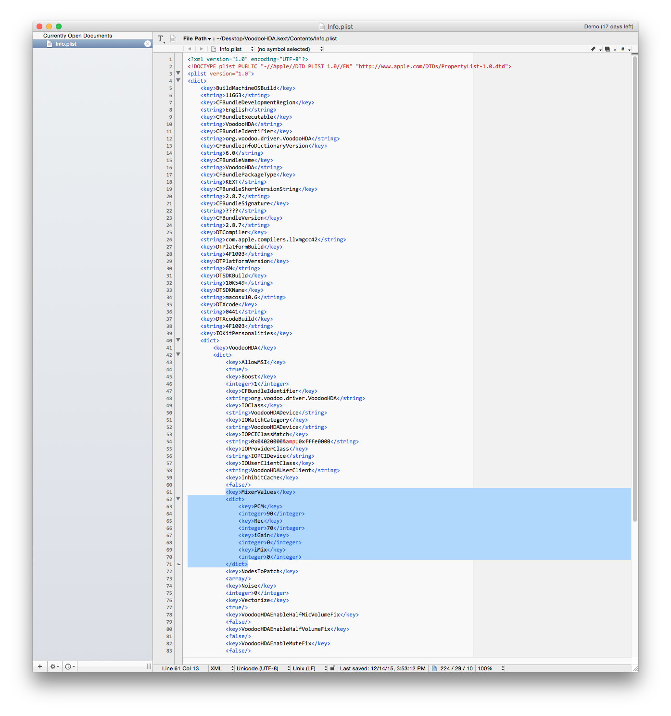Click the Last saved timestamp in status bar
This screenshot has height=716, width=671.
point(382,668)
